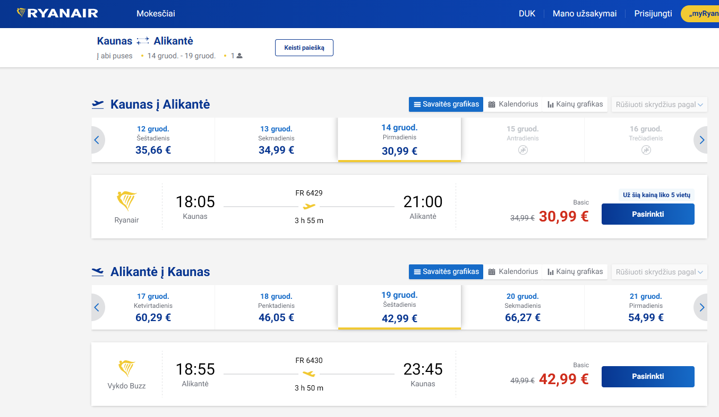Switch to Kalendorius view for return flights

(x=513, y=272)
